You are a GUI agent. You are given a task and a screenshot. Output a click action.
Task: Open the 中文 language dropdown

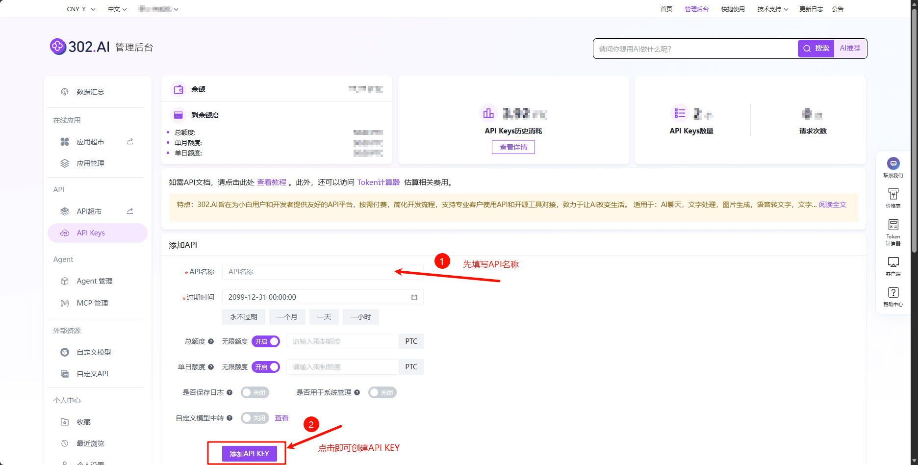click(117, 9)
